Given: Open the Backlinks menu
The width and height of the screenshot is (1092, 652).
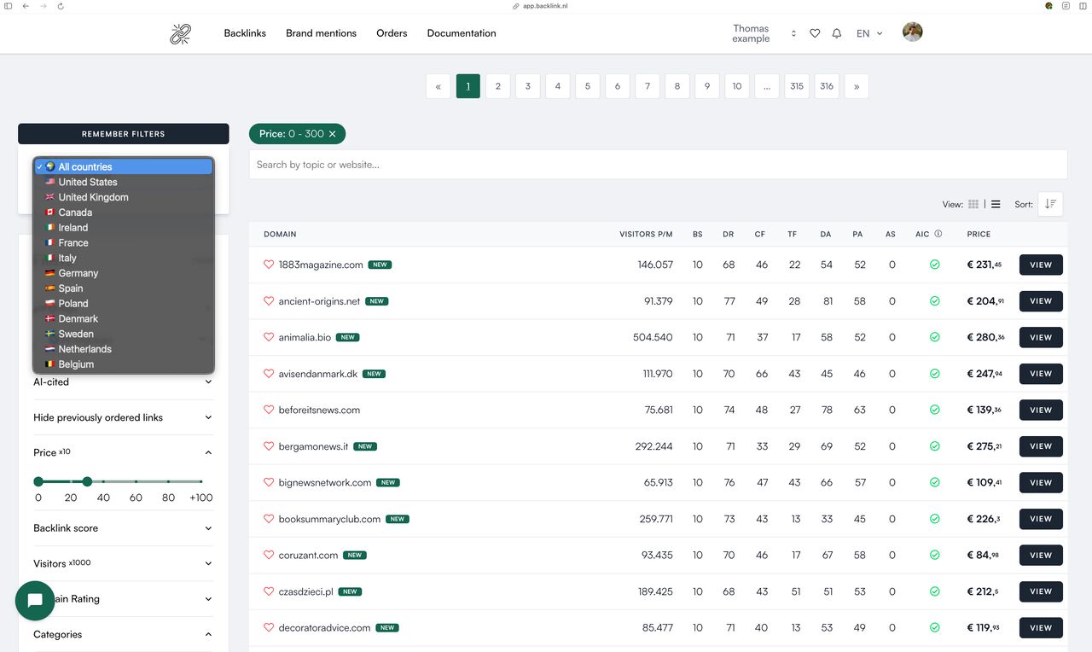Looking at the screenshot, I should pyautogui.click(x=245, y=33).
